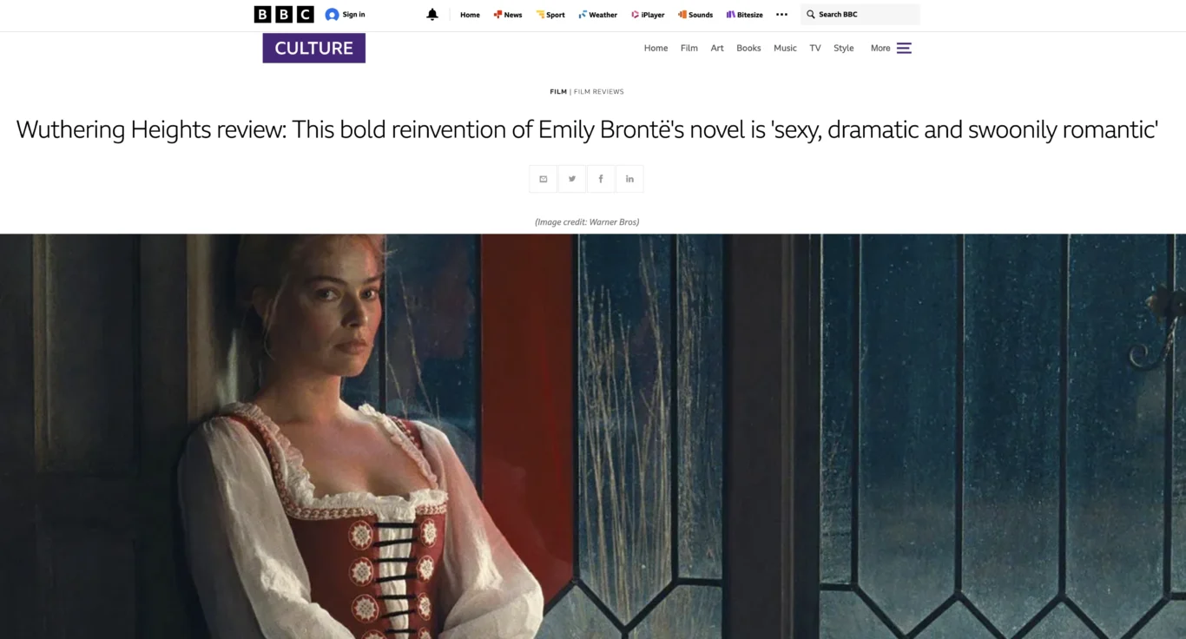The width and height of the screenshot is (1186, 639).
Task: Click the Search BBC field
Action: (x=860, y=14)
